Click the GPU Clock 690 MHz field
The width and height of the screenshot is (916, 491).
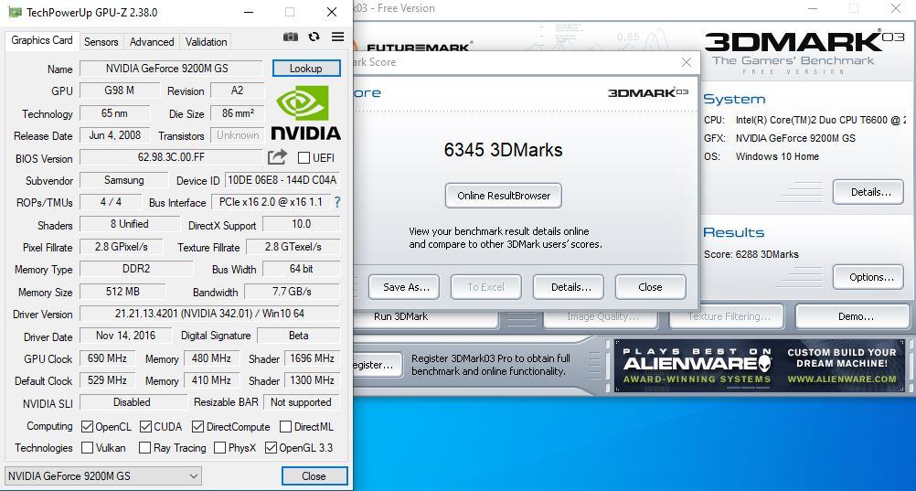click(107, 358)
